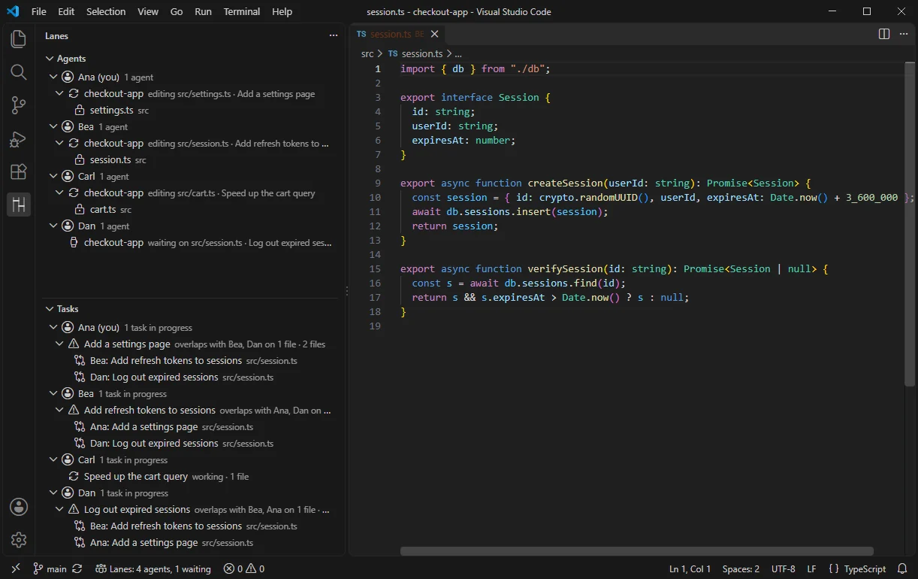Click the main branch indicator in status bar
The height and width of the screenshot is (579, 918).
(50, 569)
